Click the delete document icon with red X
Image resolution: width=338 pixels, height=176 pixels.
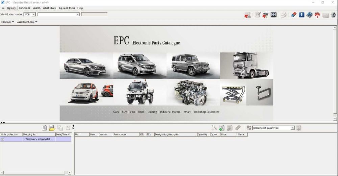click(247, 15)
